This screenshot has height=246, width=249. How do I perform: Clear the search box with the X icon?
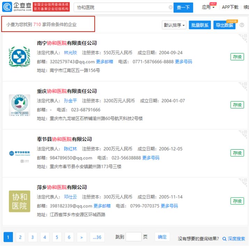click(171, 7)
